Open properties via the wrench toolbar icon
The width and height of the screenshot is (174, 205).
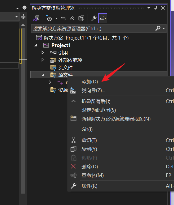[x=93, y=18]
